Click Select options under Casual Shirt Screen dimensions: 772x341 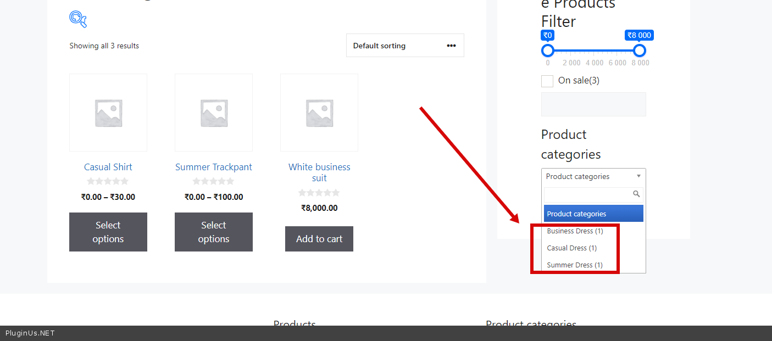108,232
